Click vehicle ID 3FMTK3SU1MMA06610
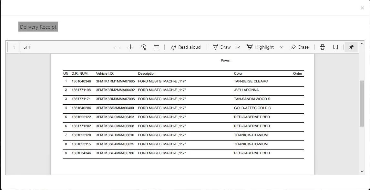Viewport: 370px width, 190px height. (x=115, y=135)
